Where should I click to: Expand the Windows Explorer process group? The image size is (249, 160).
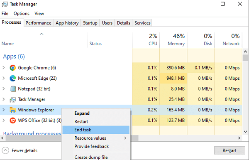click(x=3, y=110)
